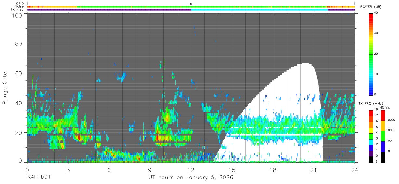Click the 'UT hours on January 5, 2026' title

coord(191,178)
